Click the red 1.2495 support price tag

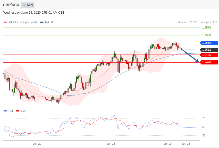(x=209, y=55)
